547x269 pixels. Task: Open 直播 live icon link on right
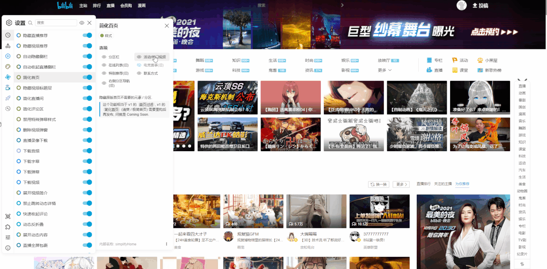pyautogui.click(x=434, y=70)
